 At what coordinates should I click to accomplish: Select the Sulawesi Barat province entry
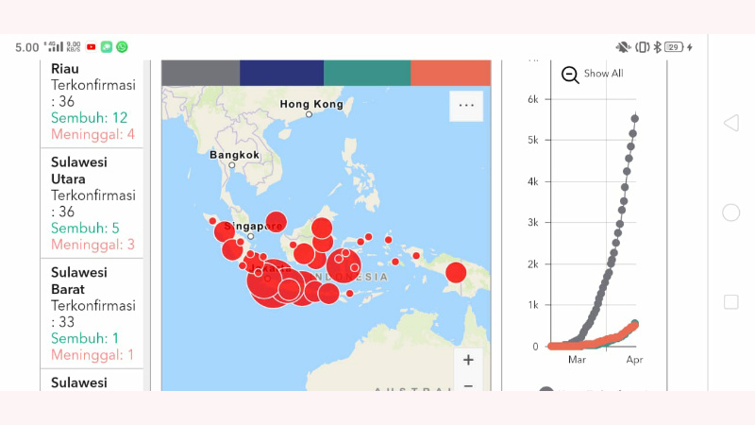[92, 314]
